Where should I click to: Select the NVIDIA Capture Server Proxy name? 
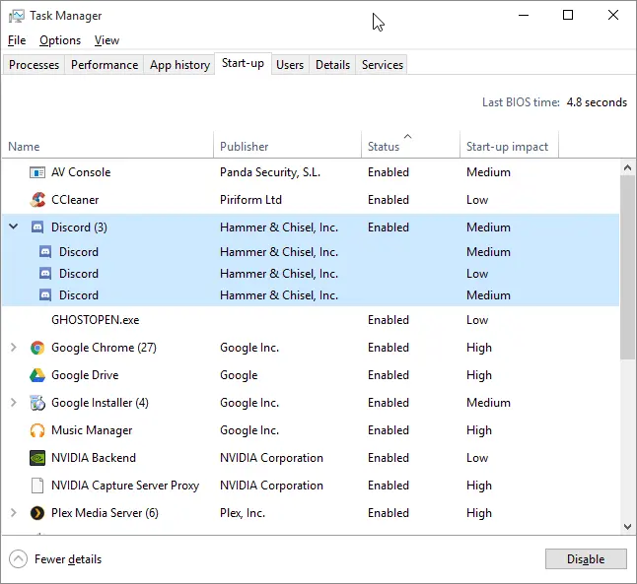125,486
